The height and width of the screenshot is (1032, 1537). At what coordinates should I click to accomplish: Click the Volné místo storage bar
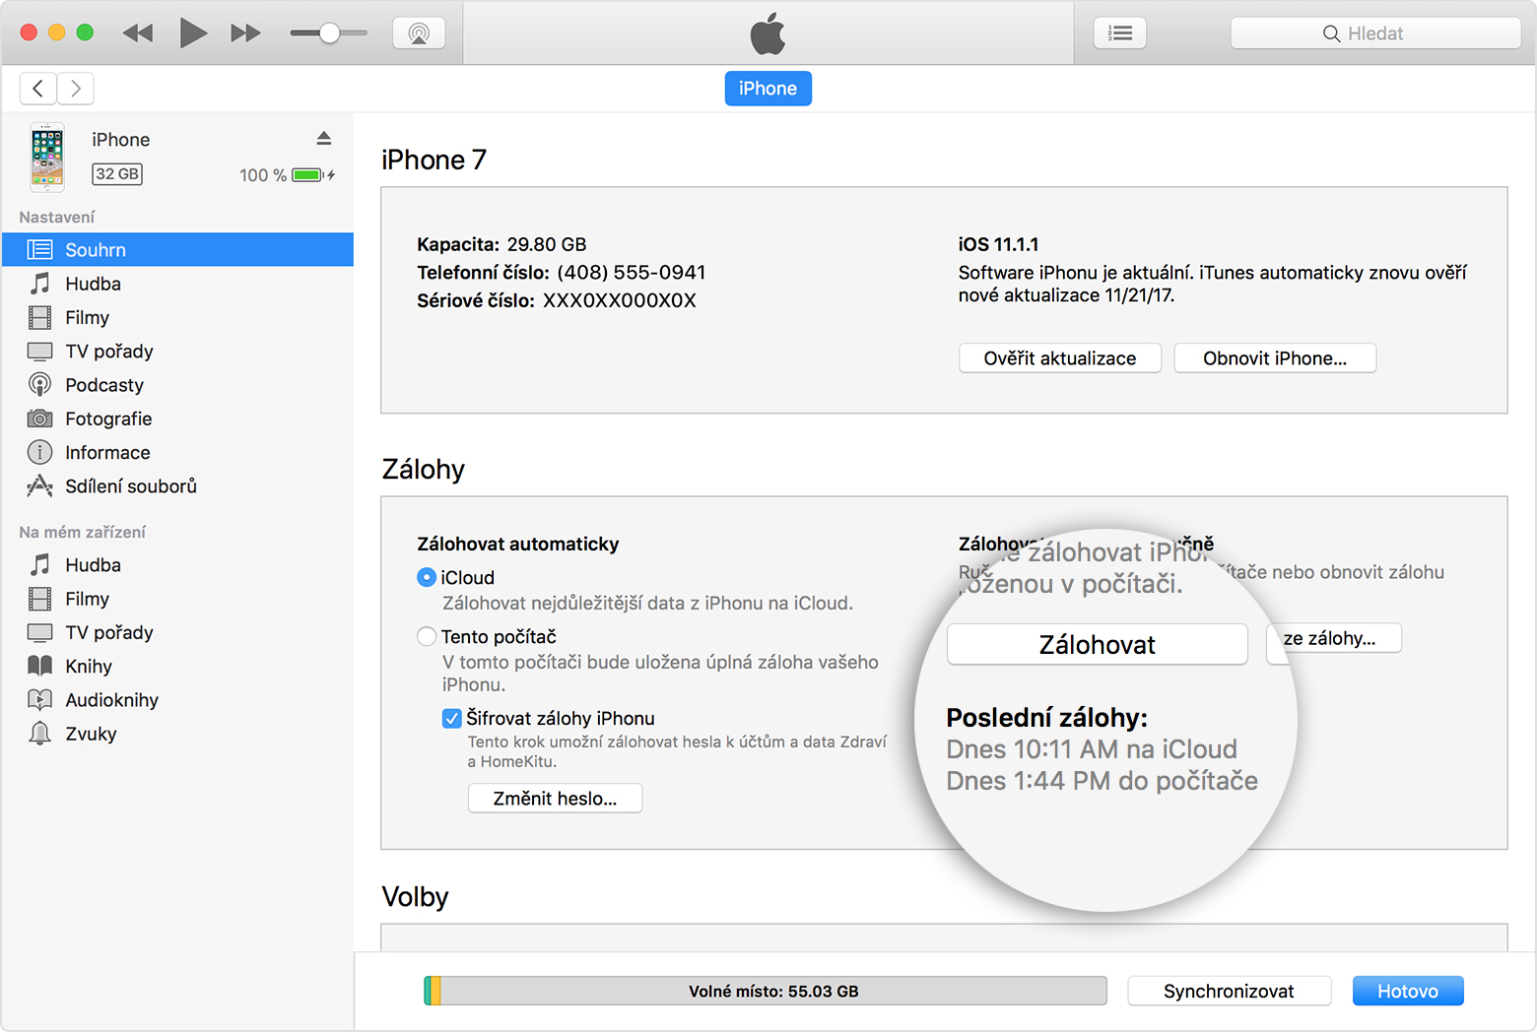766,992
